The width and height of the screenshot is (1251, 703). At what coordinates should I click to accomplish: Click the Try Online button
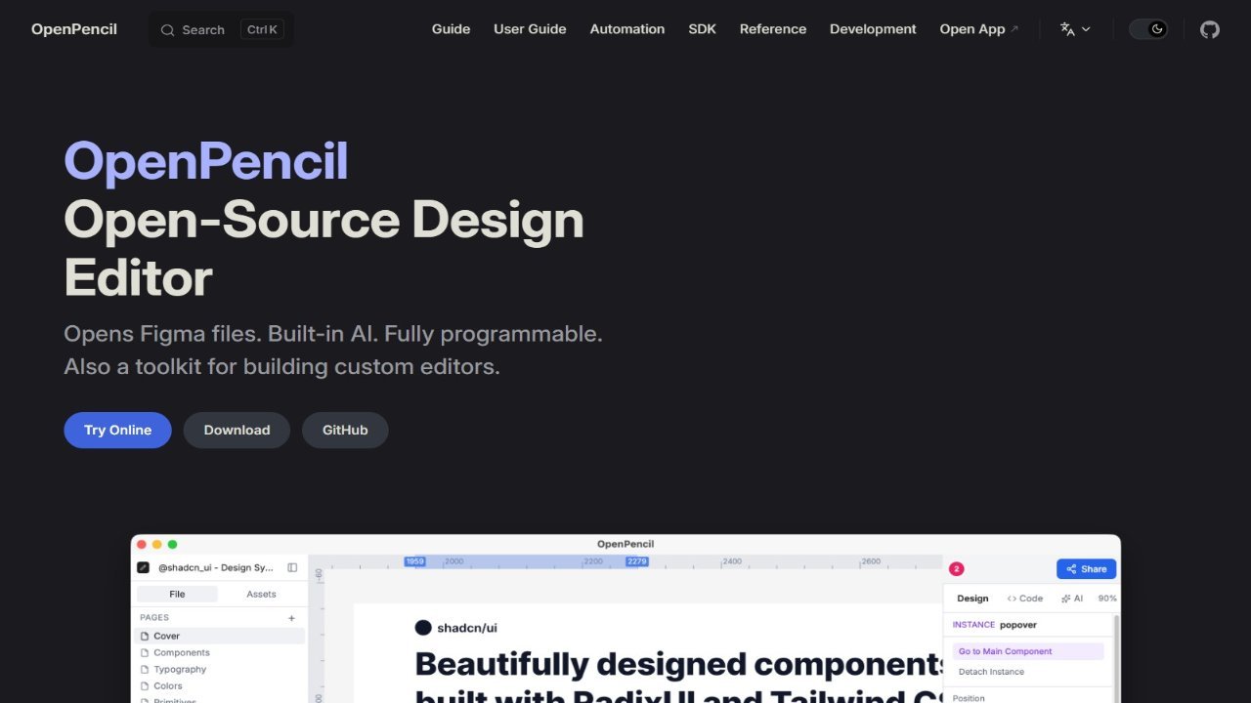tap(117, 431)
